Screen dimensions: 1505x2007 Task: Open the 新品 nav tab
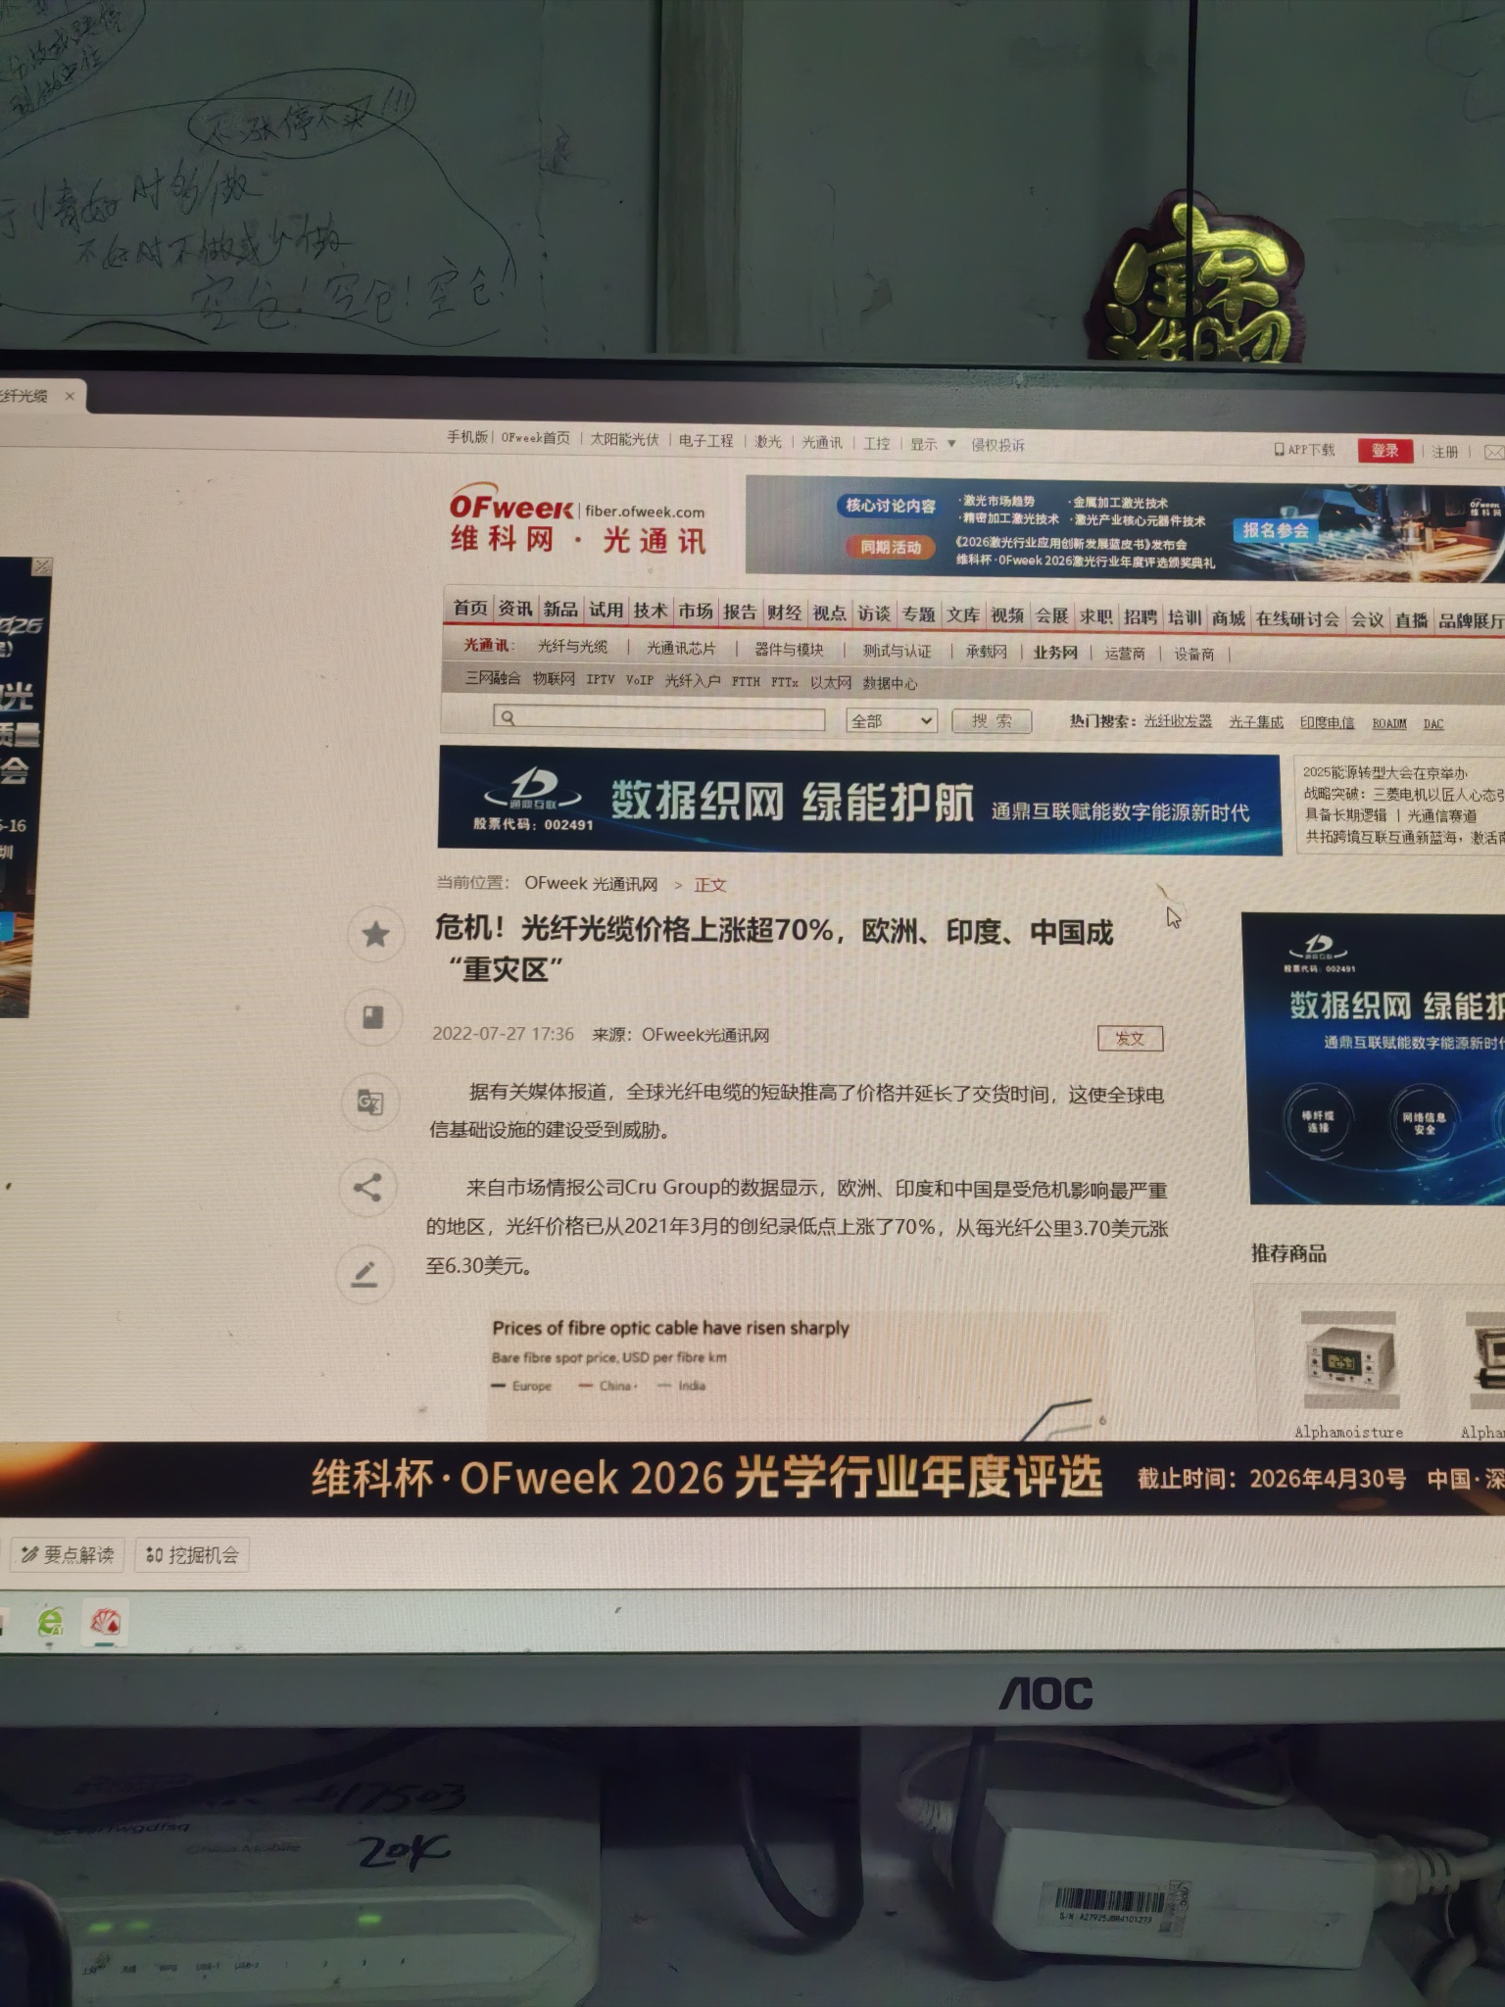(560, 610)
